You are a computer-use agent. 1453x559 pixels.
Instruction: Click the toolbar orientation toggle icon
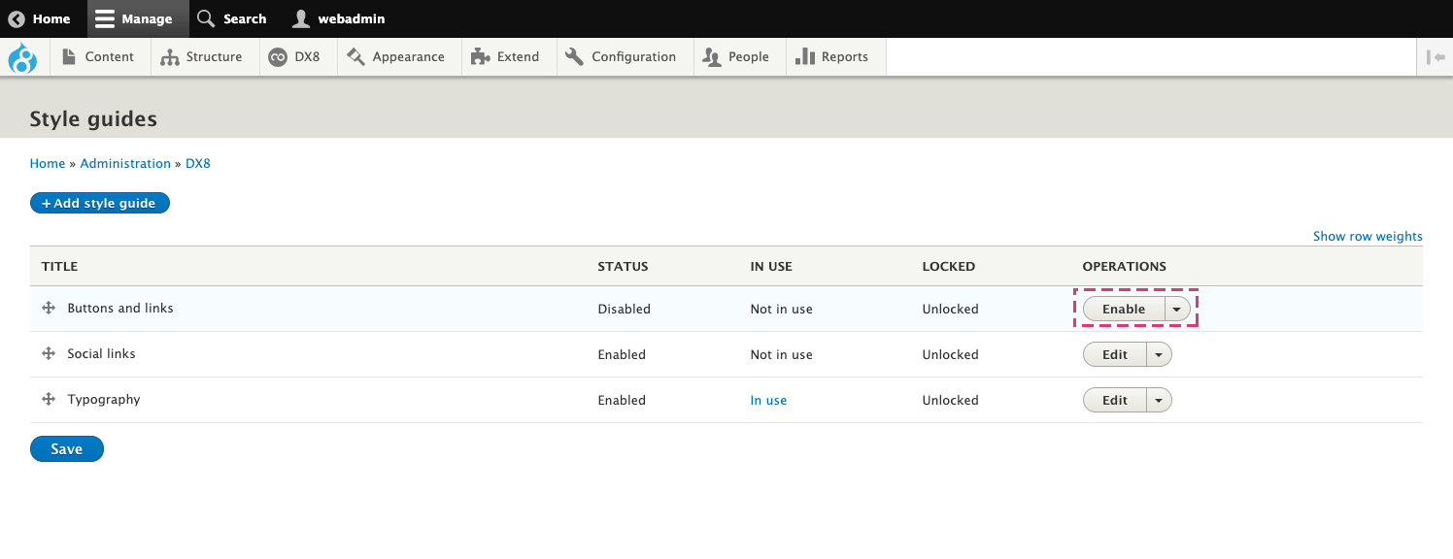point(1435,57)
